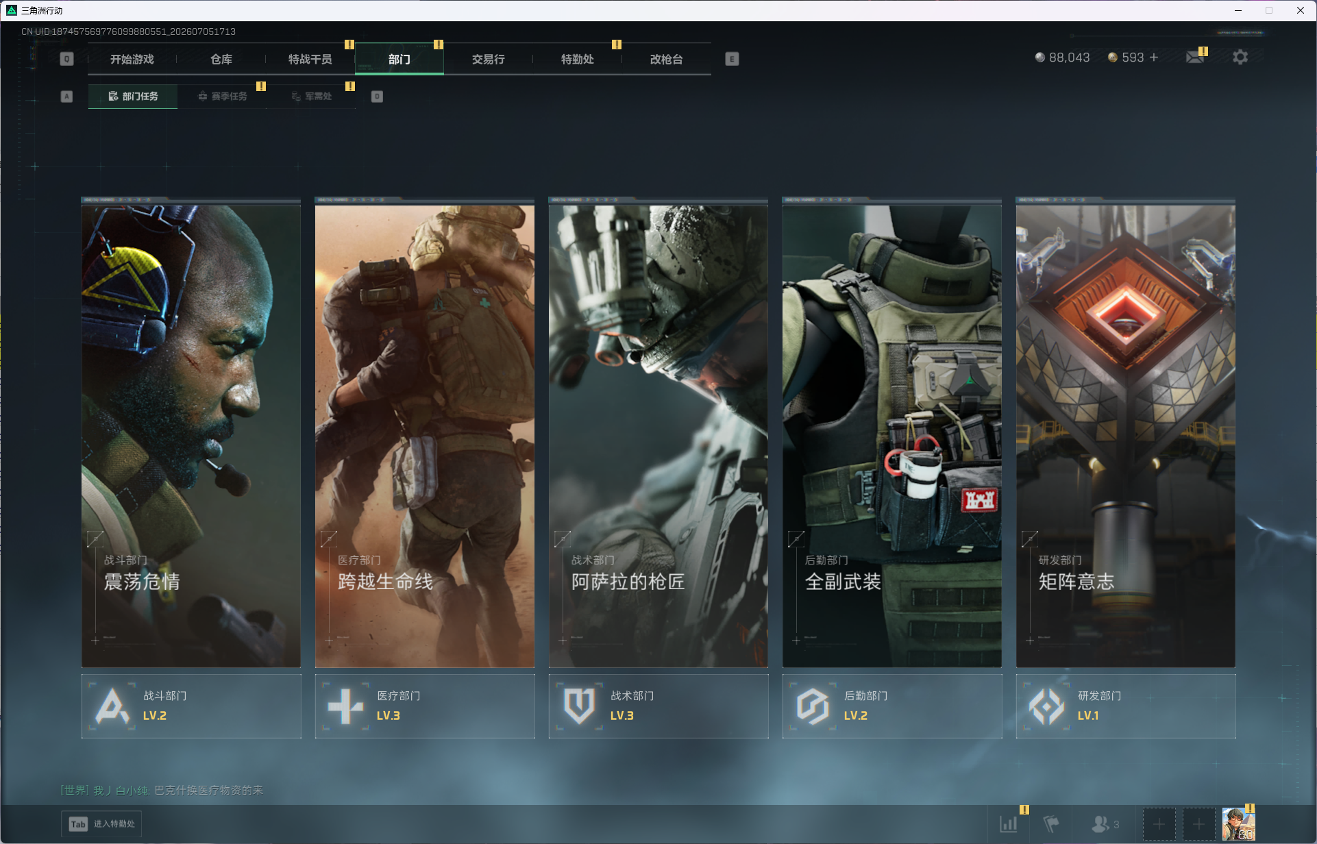Click the Tab 进入特勤处 button
1317x844 pixels.
102,824
